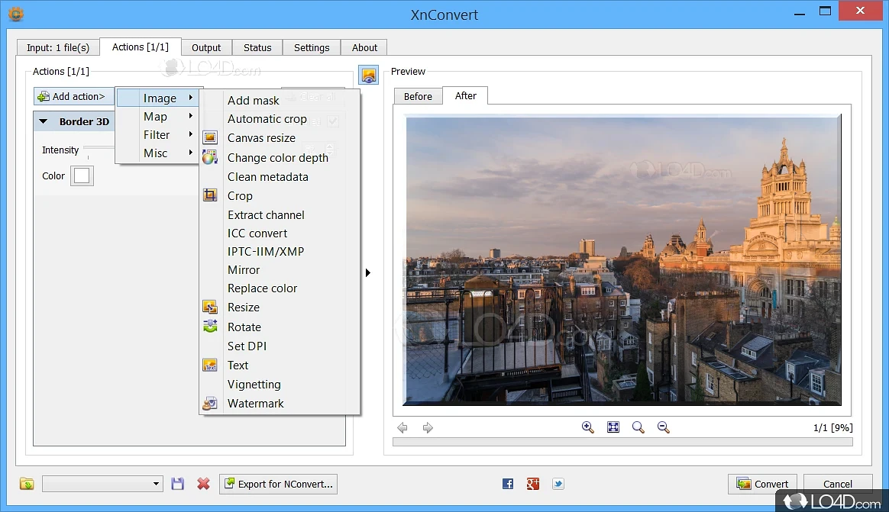The height and width of the screenshot is (512, 889).
Task: Open script folder icon
Action: [27, 484]
